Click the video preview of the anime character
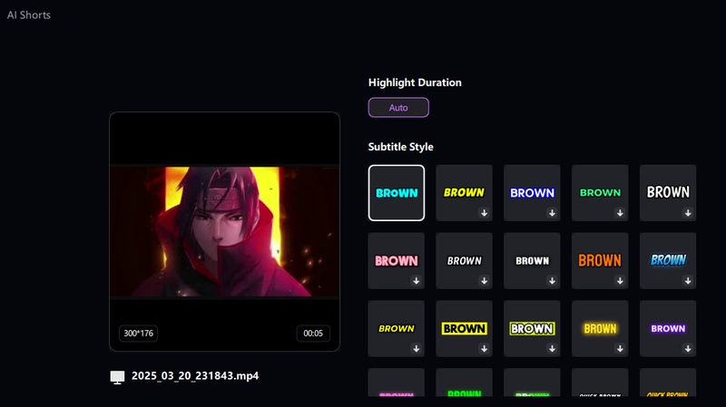 (x=224, y=231)
